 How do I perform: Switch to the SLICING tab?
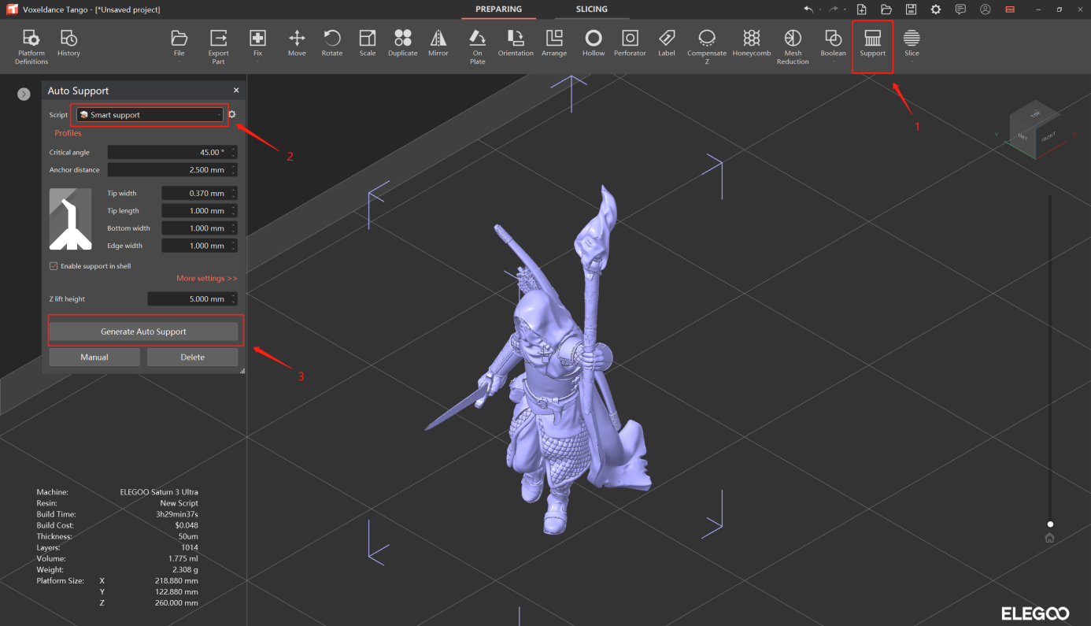(592, 9)
